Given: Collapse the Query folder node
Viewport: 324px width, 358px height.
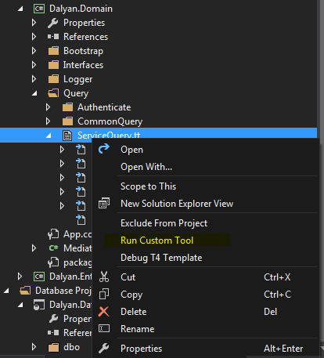Looking at the screenshot, I should click(x=34, y=93).
